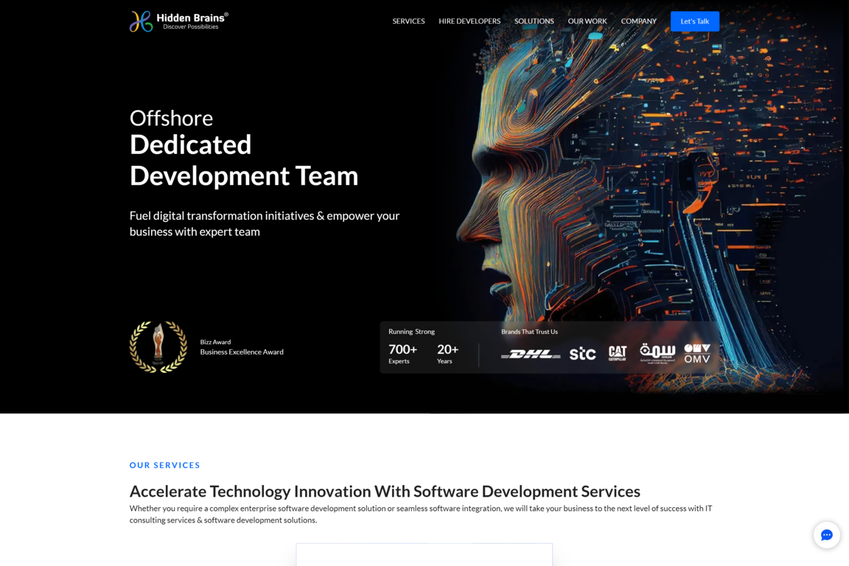Select the DHL brand logo
The height and width of the screenshot is (566, 849).
coord(531,354)
